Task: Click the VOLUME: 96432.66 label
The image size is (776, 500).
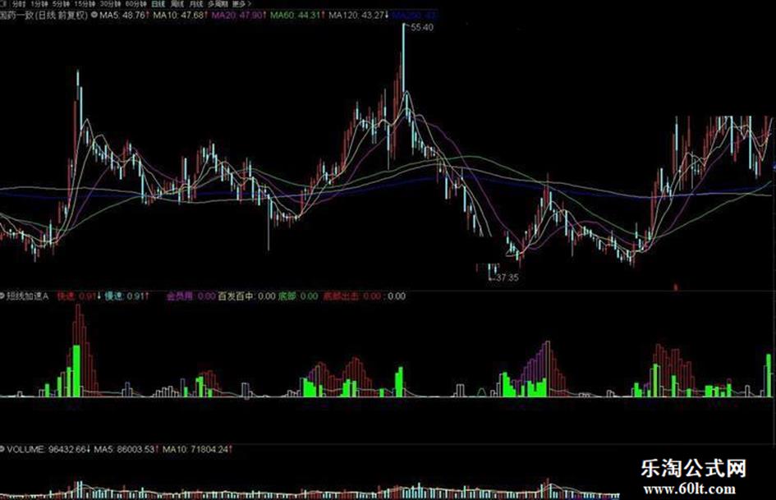Action: pos(48,449)
